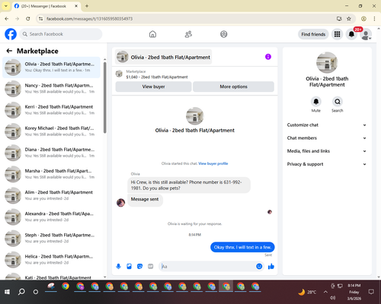Open Windows notification center
The width and height of the screenshot is (381, 304).
[x=371, y=292]
